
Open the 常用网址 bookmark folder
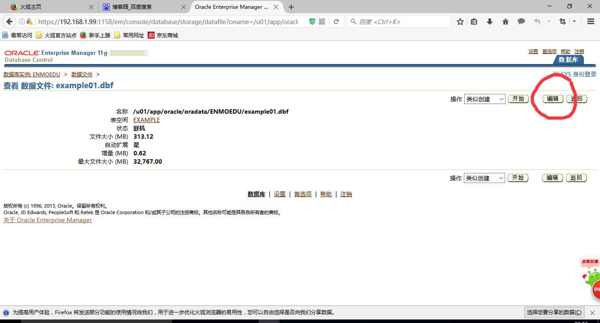coord(129,35)
